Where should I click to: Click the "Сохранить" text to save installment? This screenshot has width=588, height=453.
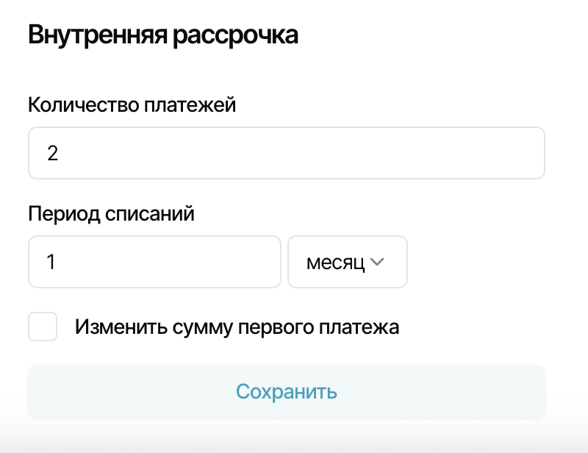[287, 391]
